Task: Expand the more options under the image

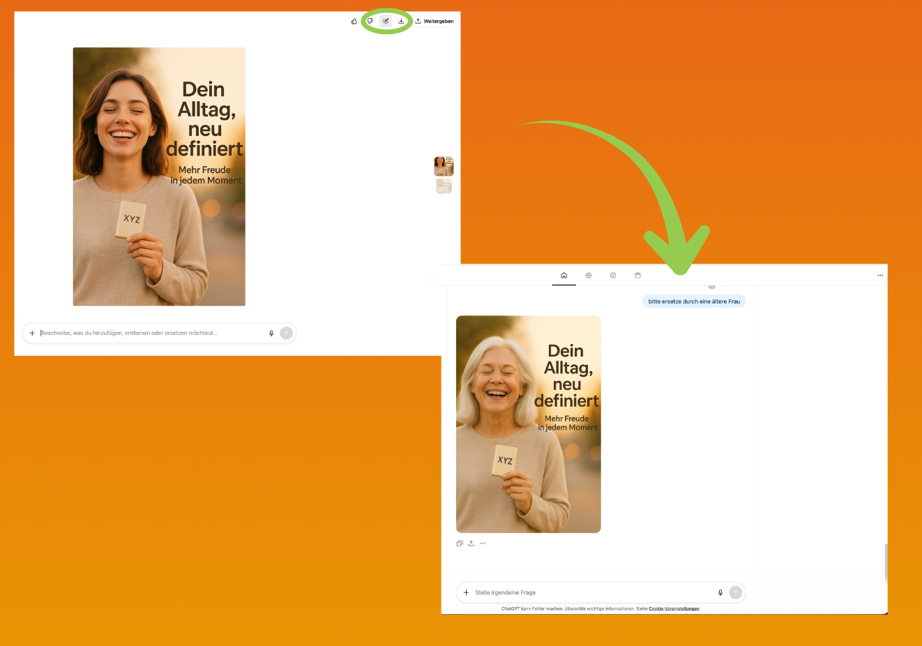Action: pyautogui.click(x=482, y=543)
